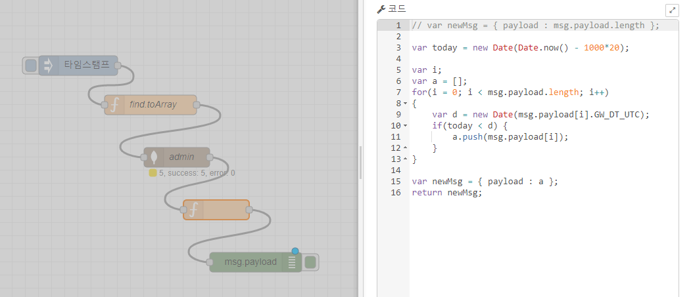Click the blue changed-indicator dot on msg.payload node
Image resolution: width=691 pixels, height=297 pixels.
click(x=295, y=251)
